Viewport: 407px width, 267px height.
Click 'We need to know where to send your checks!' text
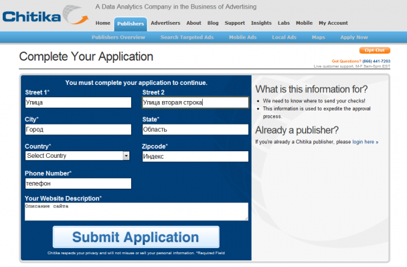pos(314,101)
